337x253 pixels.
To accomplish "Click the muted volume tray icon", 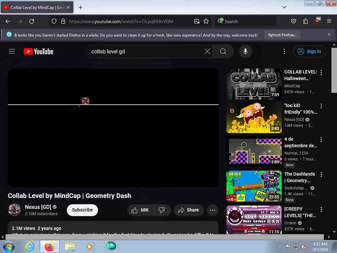I will [304, 247].
